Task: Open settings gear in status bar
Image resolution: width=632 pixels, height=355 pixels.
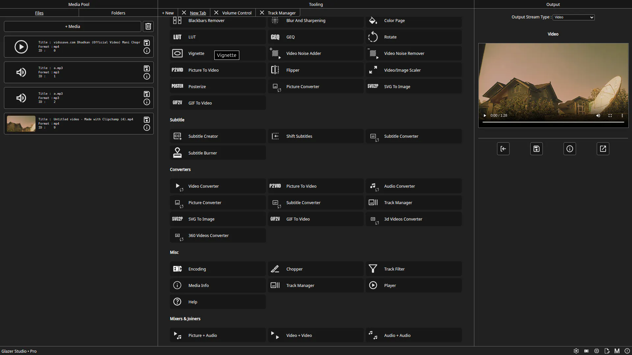Action: (576, 351)
